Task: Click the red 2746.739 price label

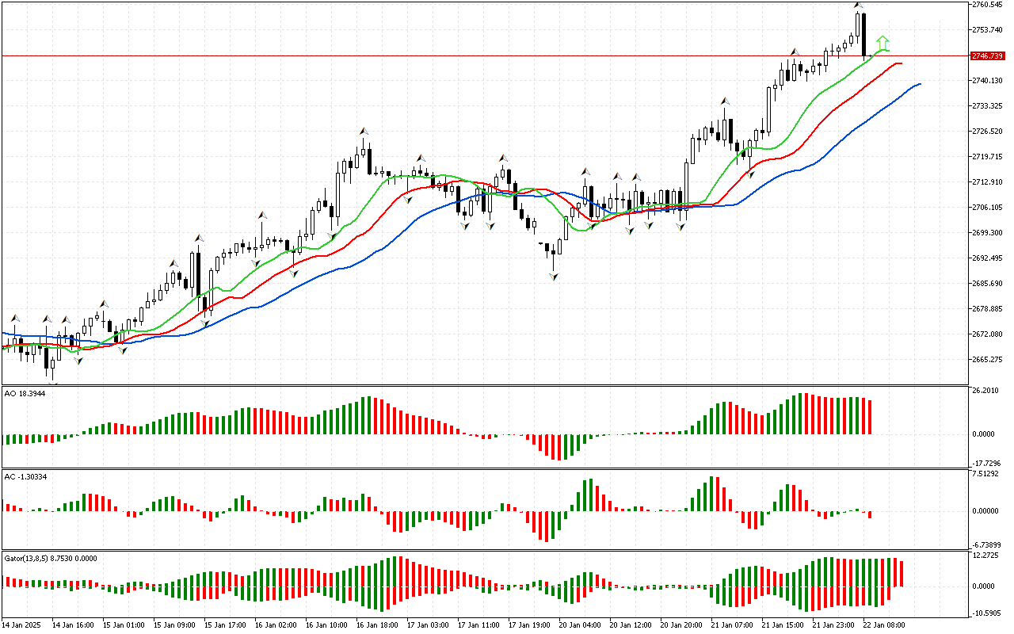Action: [x=986, y=56]
